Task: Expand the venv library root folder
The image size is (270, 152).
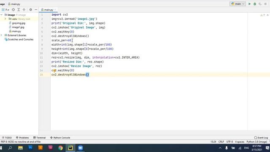Action: click(x=5, y=19)
